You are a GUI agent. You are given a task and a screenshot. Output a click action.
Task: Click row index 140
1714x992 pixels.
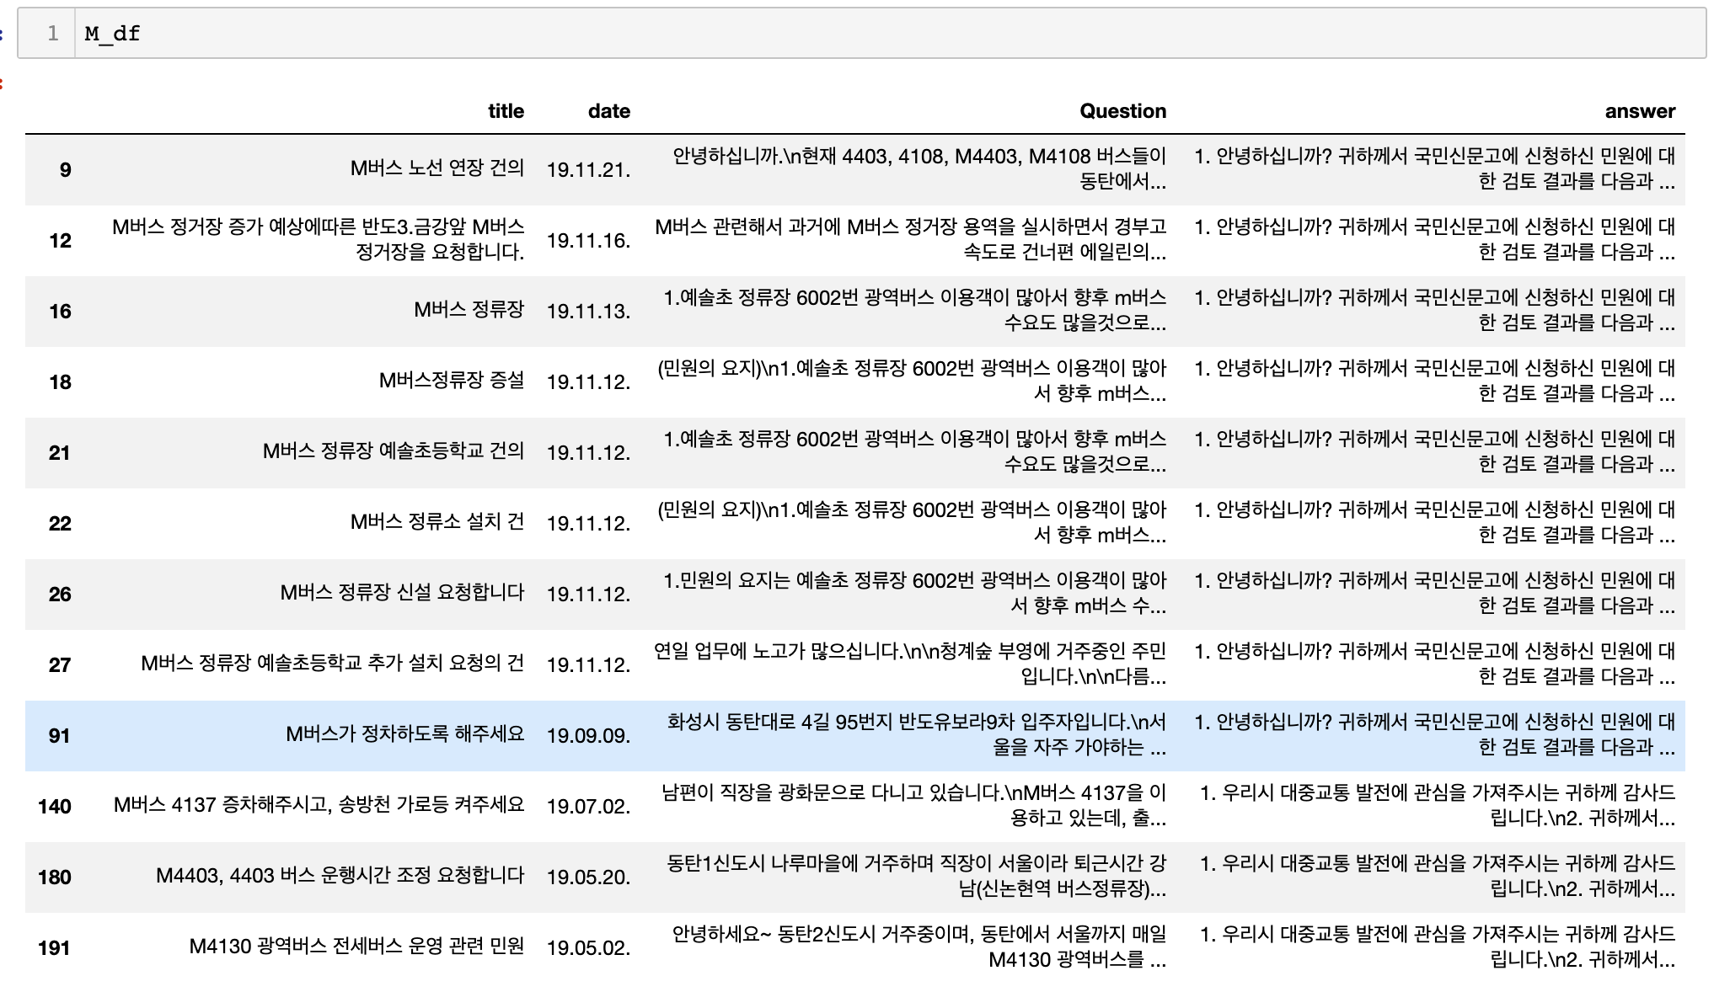54,807
